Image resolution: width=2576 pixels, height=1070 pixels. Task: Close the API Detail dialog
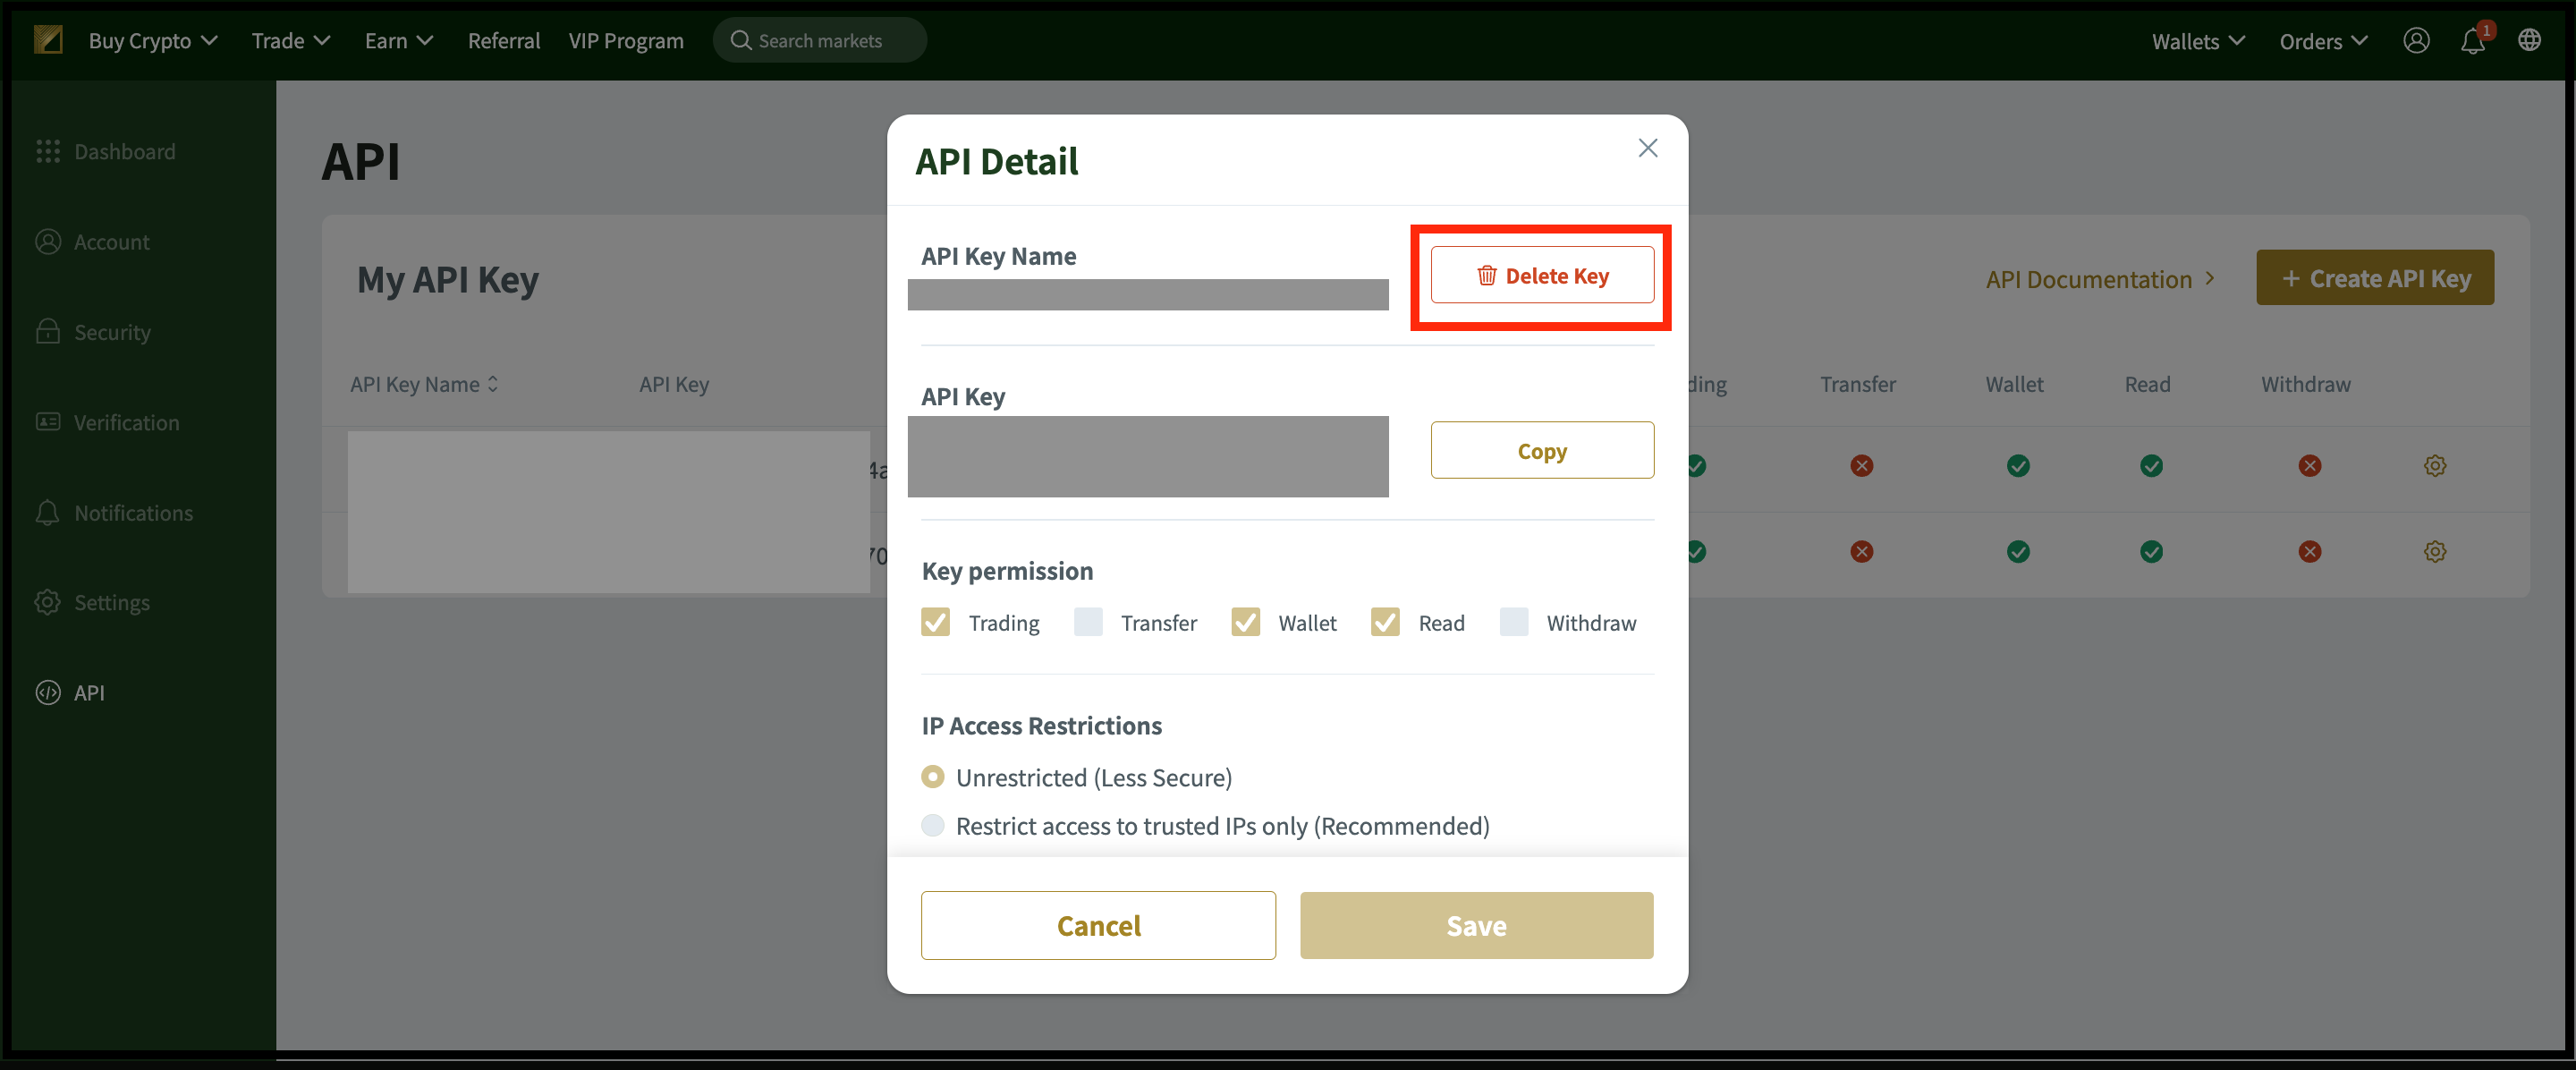(1647, 148)
